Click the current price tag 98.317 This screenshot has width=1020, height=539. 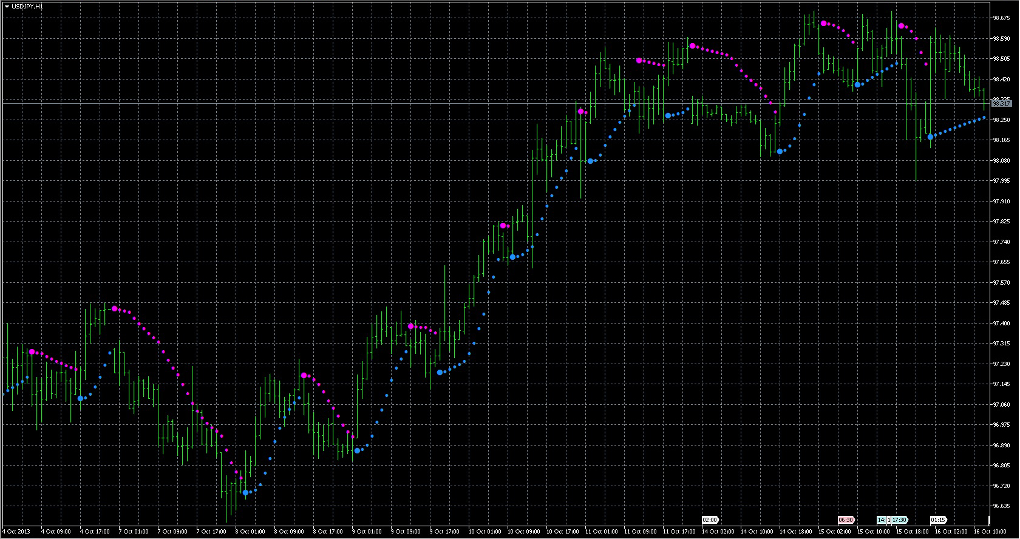tap(1001, 104)
